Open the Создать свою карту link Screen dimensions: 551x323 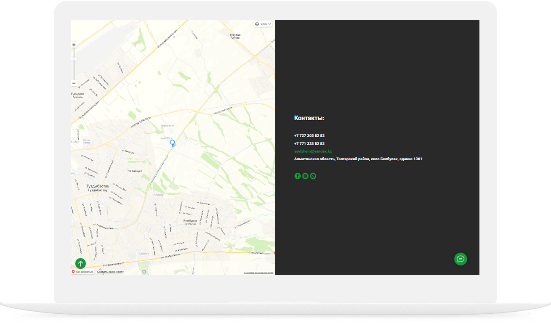pos(110,272)
